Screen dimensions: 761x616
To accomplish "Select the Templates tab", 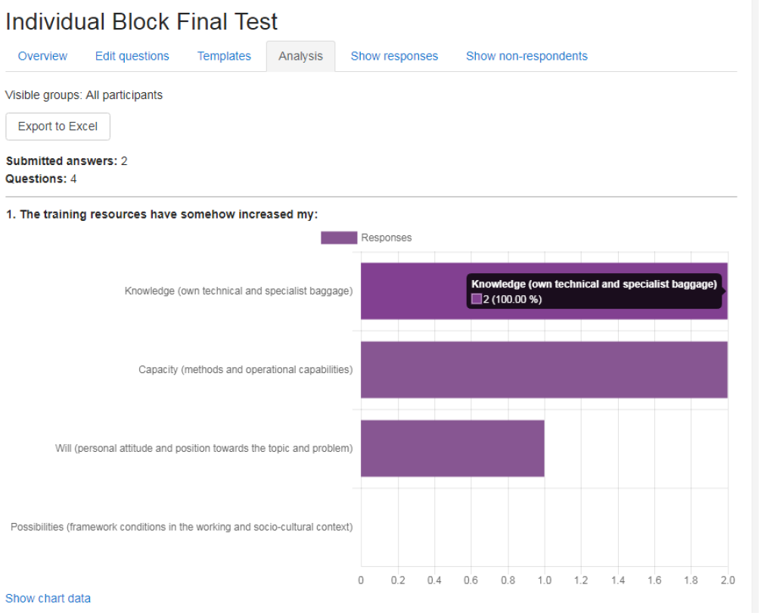I will (224, 55).
